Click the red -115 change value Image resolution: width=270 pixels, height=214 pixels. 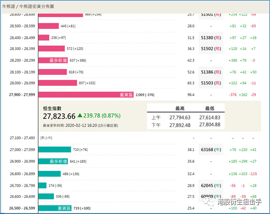pyautogui.click(x=253, y=174)
